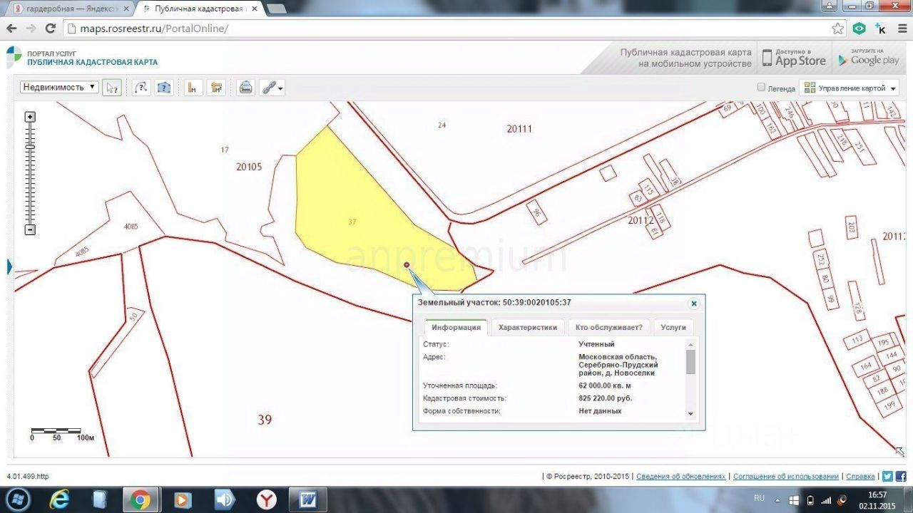Expand the Управление картой menu
Image resolution: width=913 pixels, height=513 pixels.
[850, 88]
